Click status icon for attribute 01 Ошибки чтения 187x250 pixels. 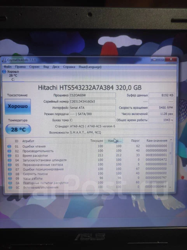point(9,146)
